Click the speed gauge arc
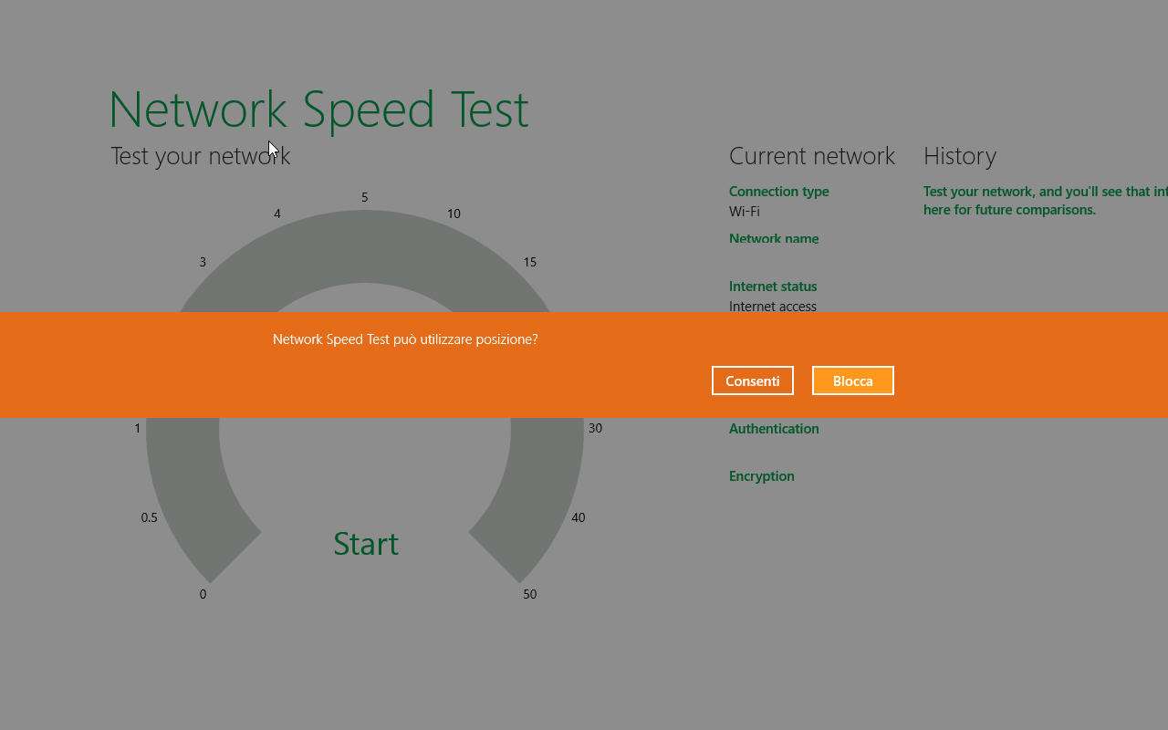The width and height of the screenshot is (1168, 730). tap(365, 246)
